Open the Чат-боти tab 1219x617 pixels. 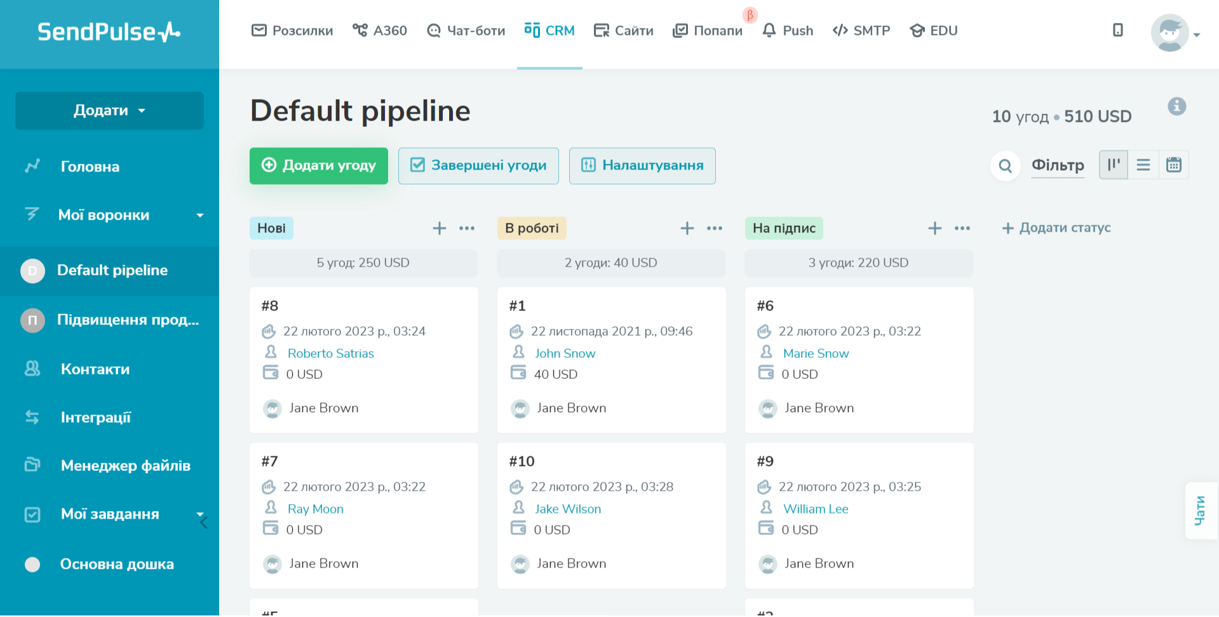tap(466, 30)
